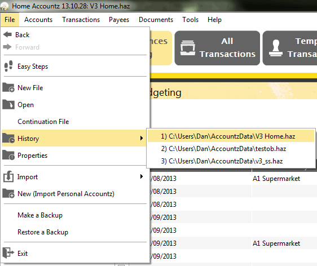Open the Accounts menu
Screen dimensions: 317x266
click(x=38, y=20)
